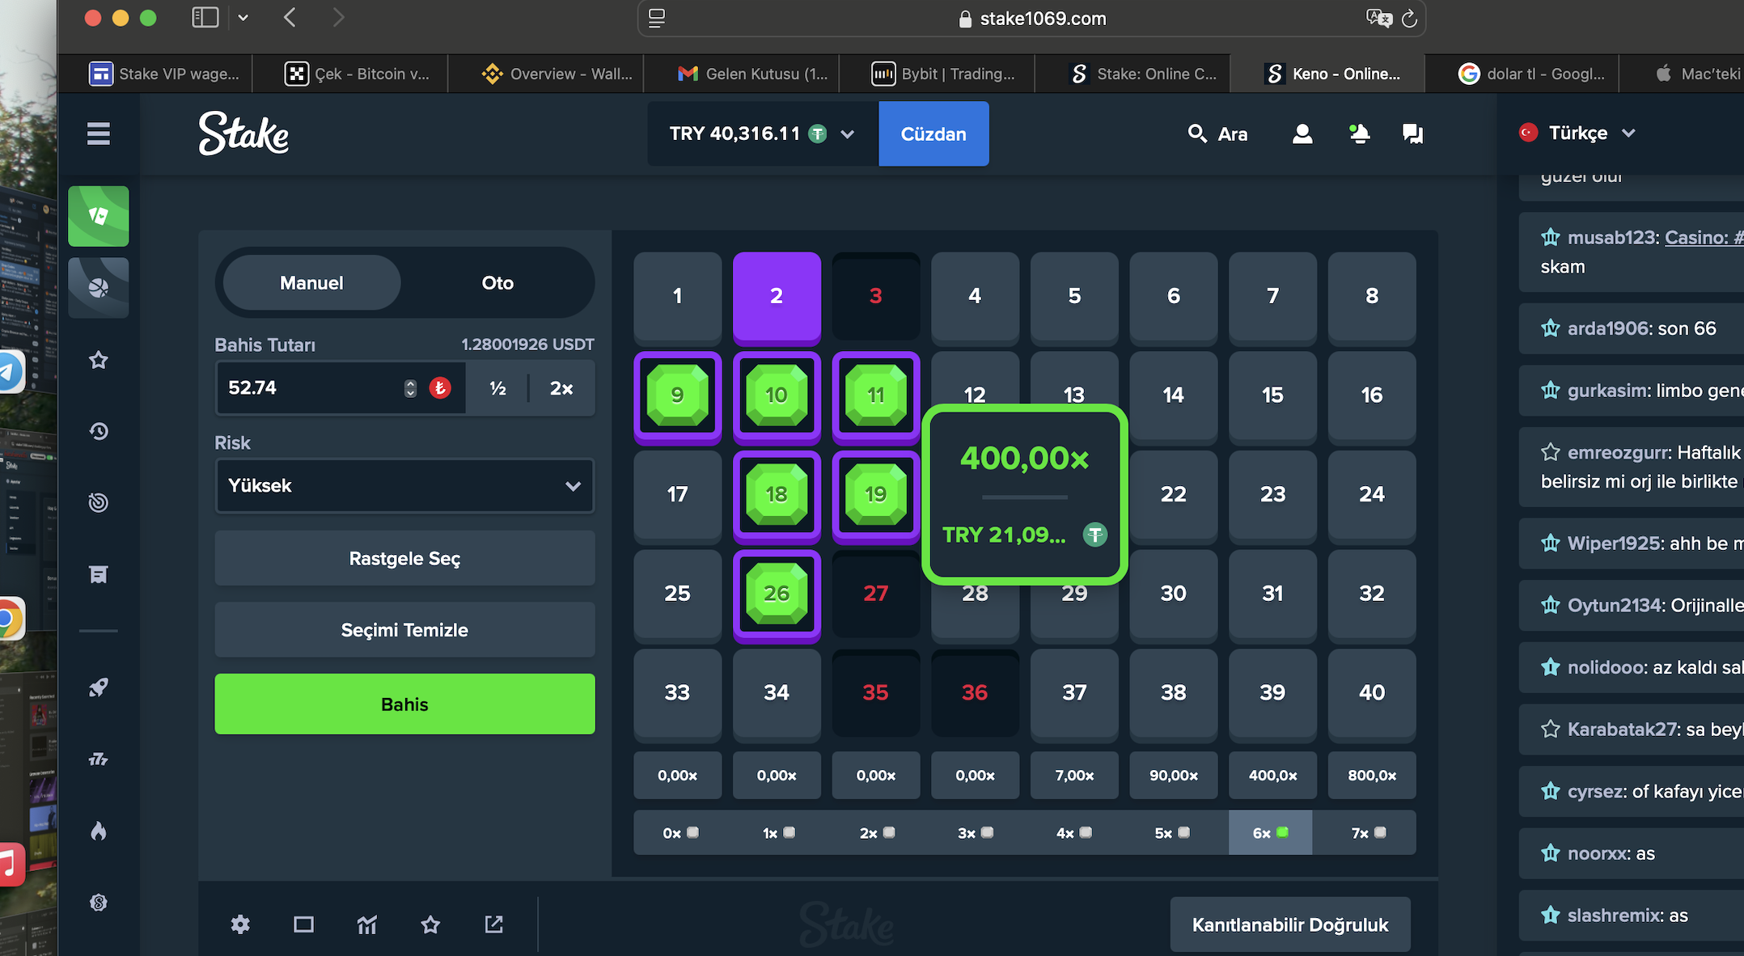
Task: Switch to Gelen Kutusu Gmail tab
Action: coord(752,74)
